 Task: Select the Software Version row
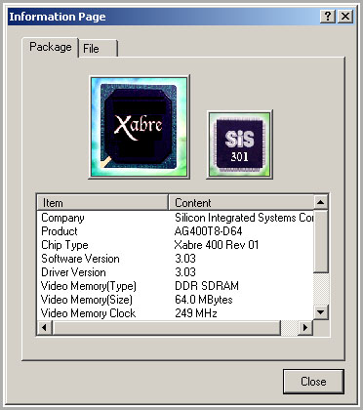point(176,259)
